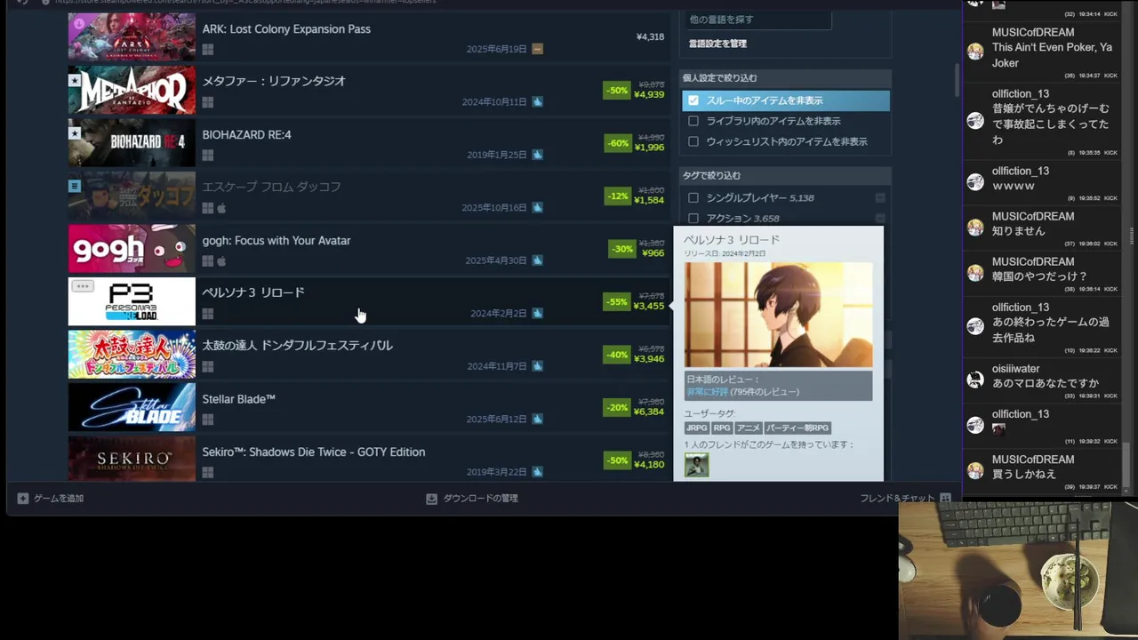Click the list badge on エスケープ フロム ダッコフ thumbnail
Image resolution: width=1138 pixels, height=640 pixels.
click(x=75, y=186)
